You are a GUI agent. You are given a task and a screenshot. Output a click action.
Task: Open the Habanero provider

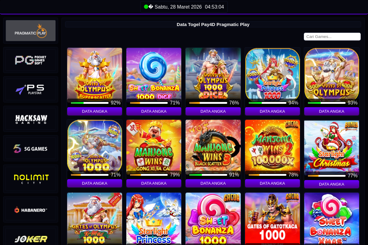click(31, 209)
